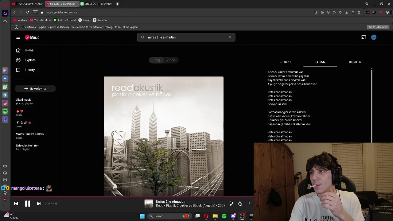Viewport: 393px width, 221px height.
Task: Open the snapshot camera icon in toolbar
Action: coord(322,12)
